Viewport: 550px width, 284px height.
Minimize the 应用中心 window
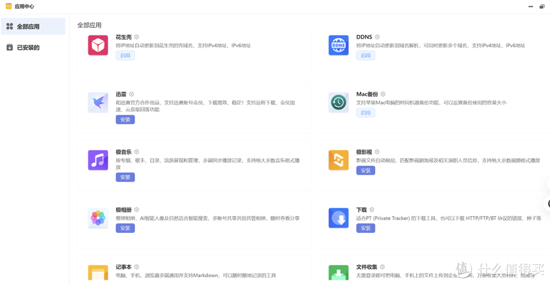coord(531,7)
